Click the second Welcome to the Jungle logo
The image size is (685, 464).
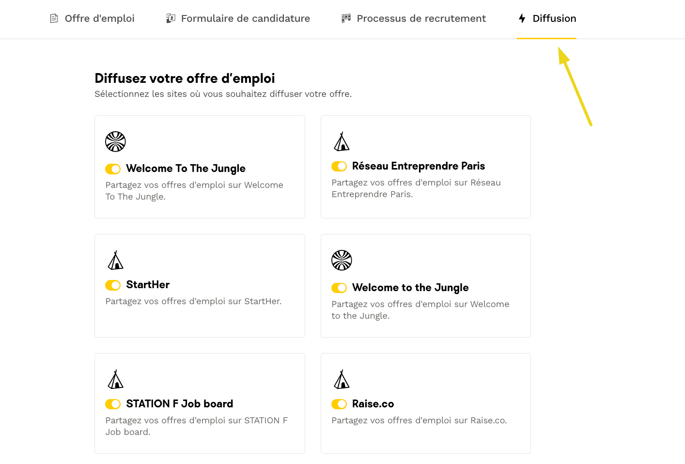(x=342, y=260)
